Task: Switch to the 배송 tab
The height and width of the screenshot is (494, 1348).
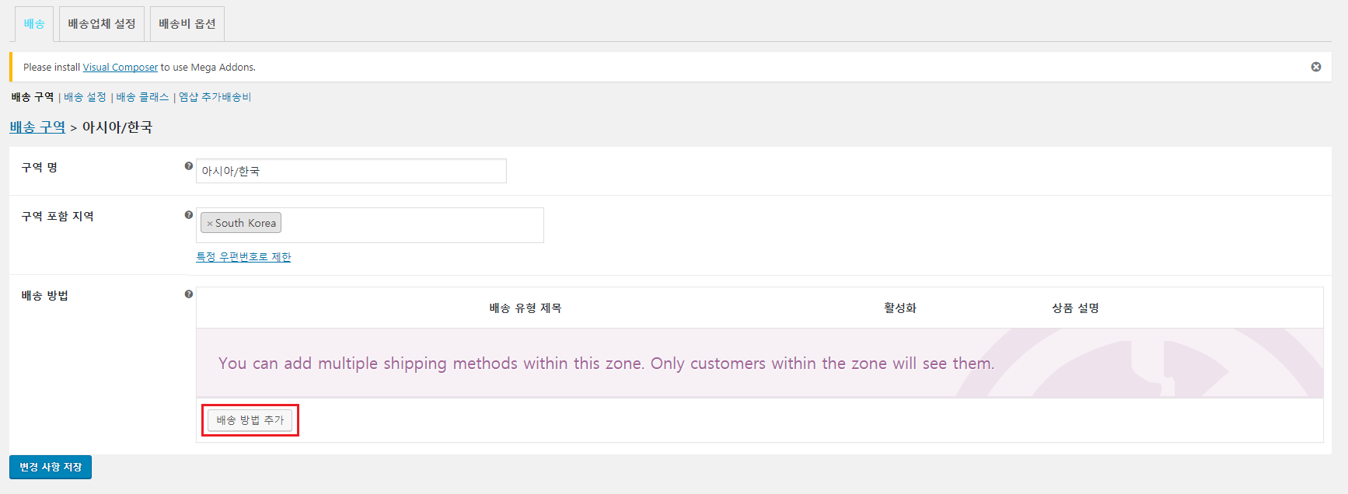Action: click(34, 24)
